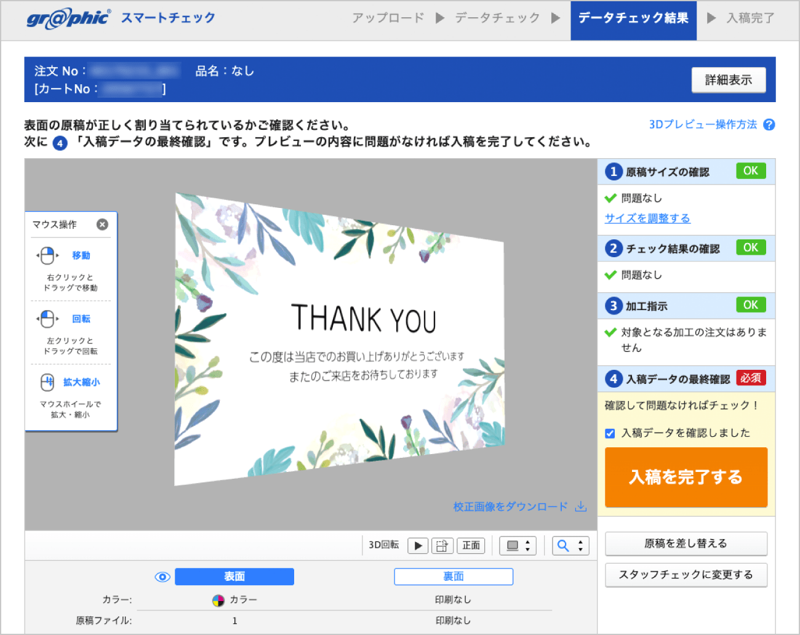
Task: Toggle the eye icon beside 表面
Action: coord(162,577)
